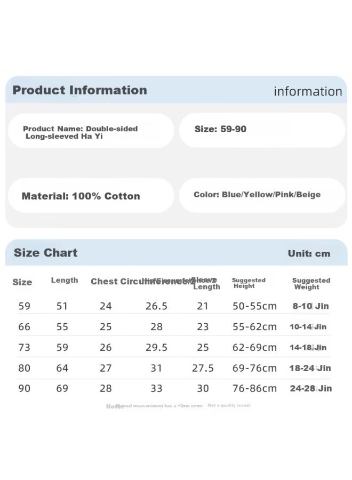
Task: Click the size 73 row label
Action: [x=24, y=347]
